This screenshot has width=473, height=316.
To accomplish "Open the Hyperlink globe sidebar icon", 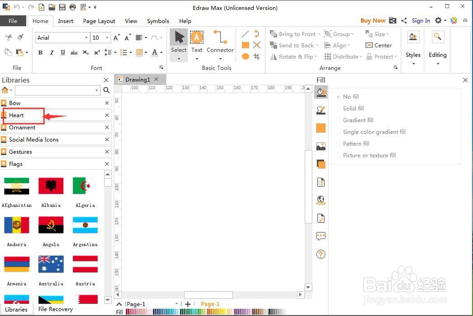I will pos(321,200).
